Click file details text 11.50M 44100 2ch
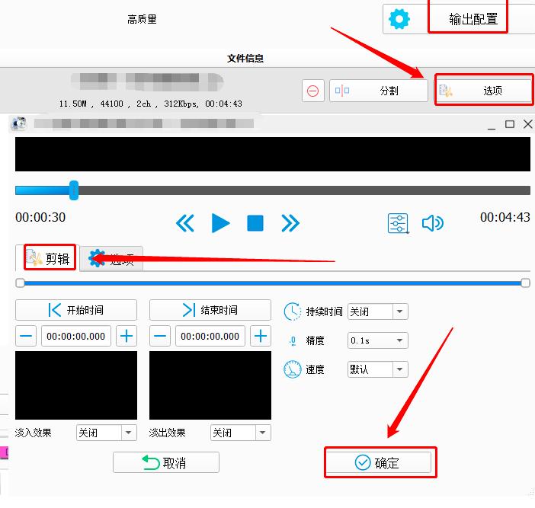The image size is (535, 508). click(150, 104)
